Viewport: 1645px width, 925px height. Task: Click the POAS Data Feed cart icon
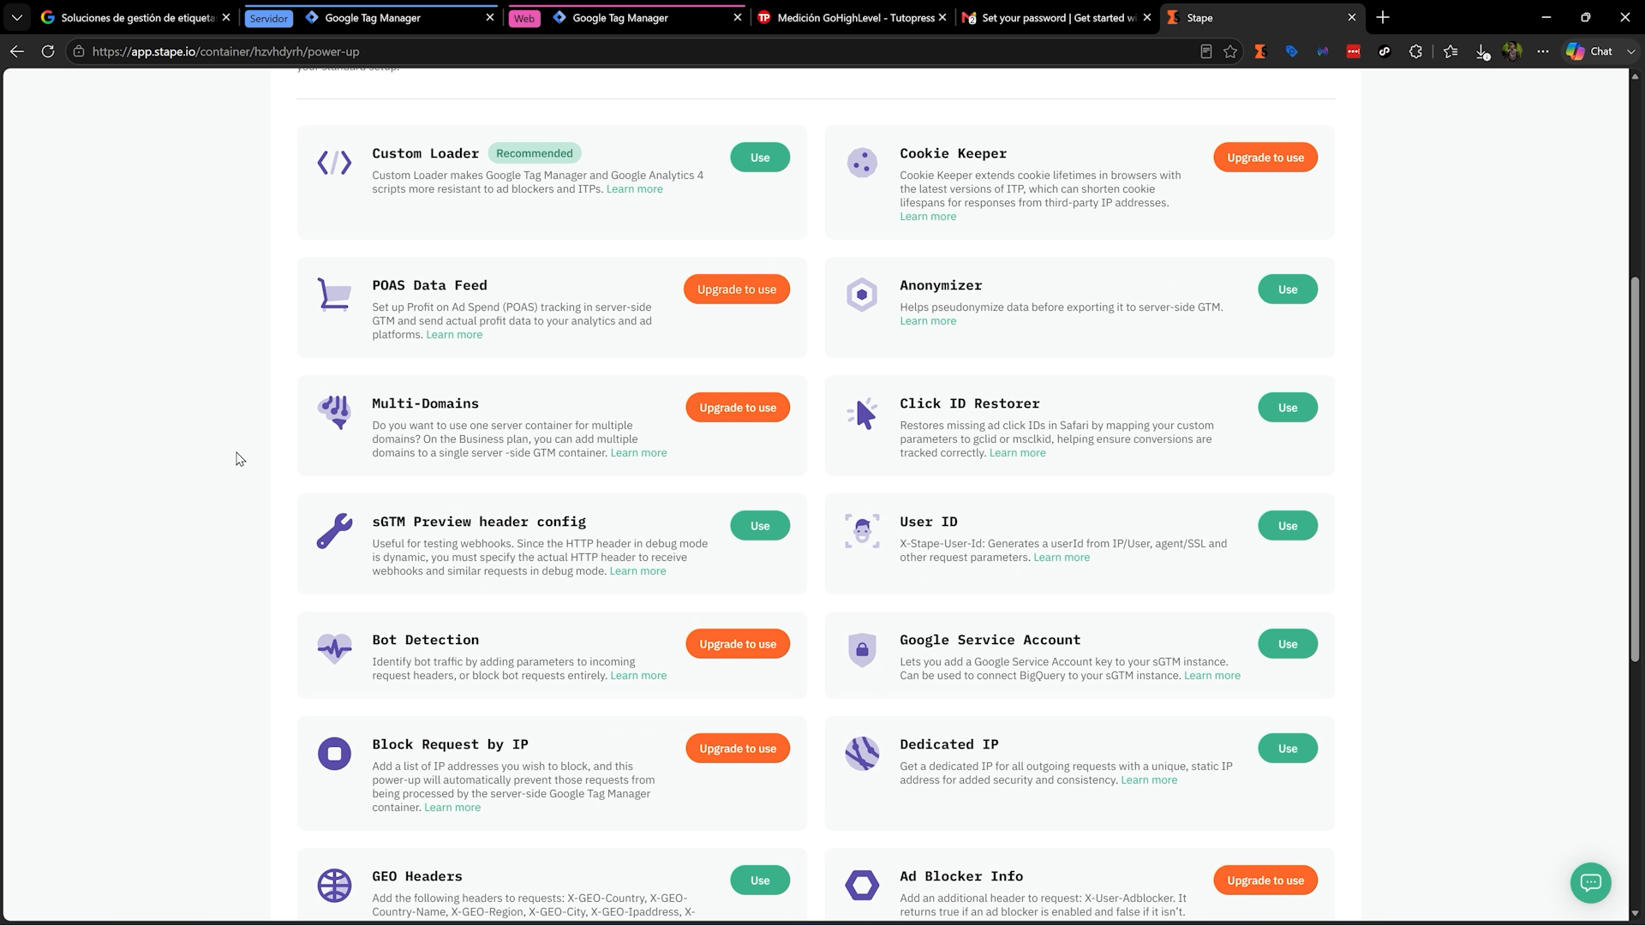point(334,295)
